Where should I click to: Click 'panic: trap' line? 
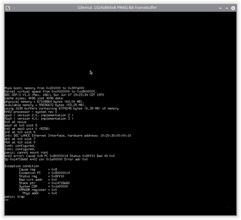point(14,197)
